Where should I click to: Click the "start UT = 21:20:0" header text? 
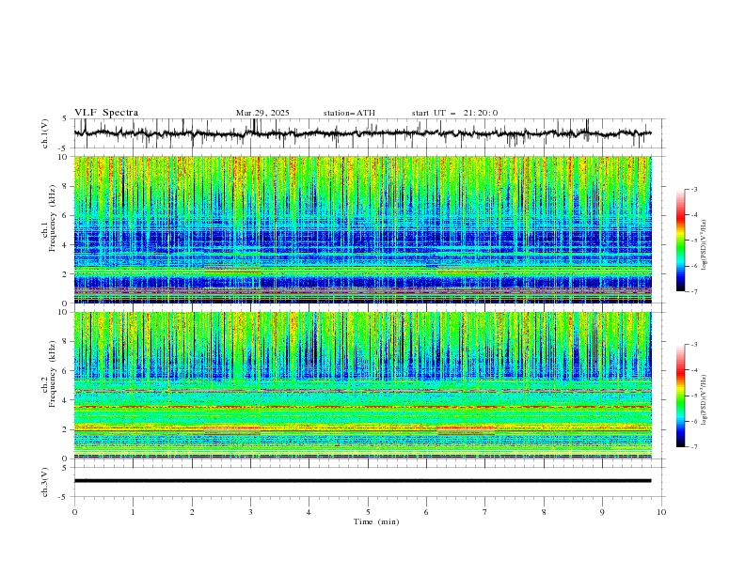[454, 113]
